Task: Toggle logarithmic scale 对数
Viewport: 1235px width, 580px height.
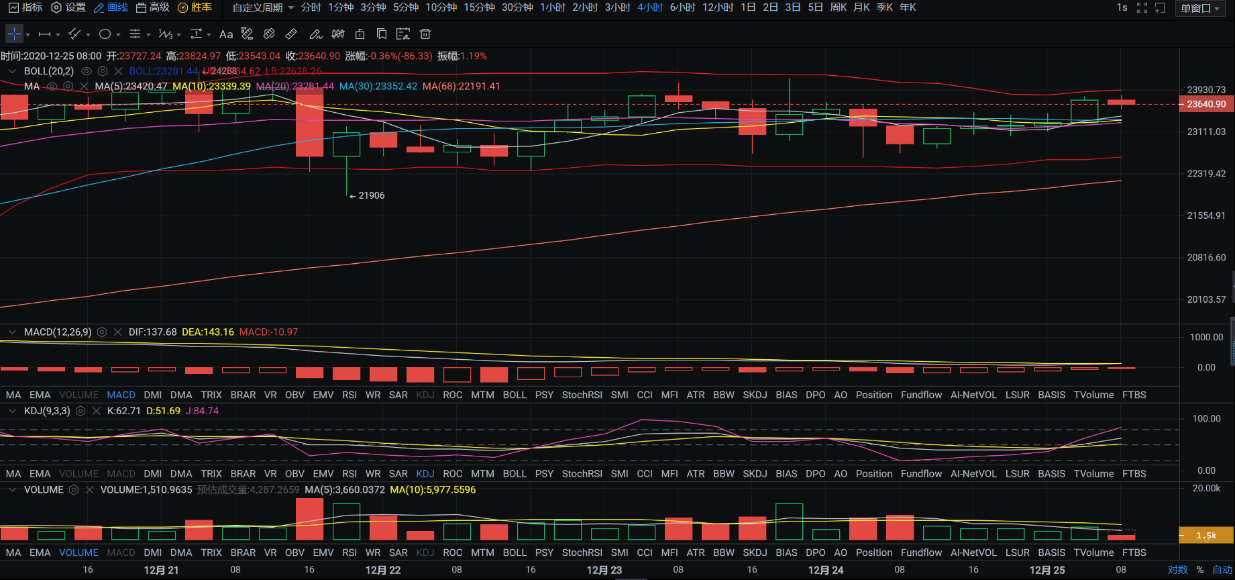Action: (1177, 569)
